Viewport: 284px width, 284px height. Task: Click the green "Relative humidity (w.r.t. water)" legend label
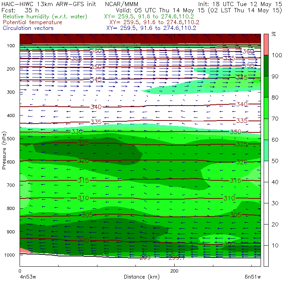point(45,17)
